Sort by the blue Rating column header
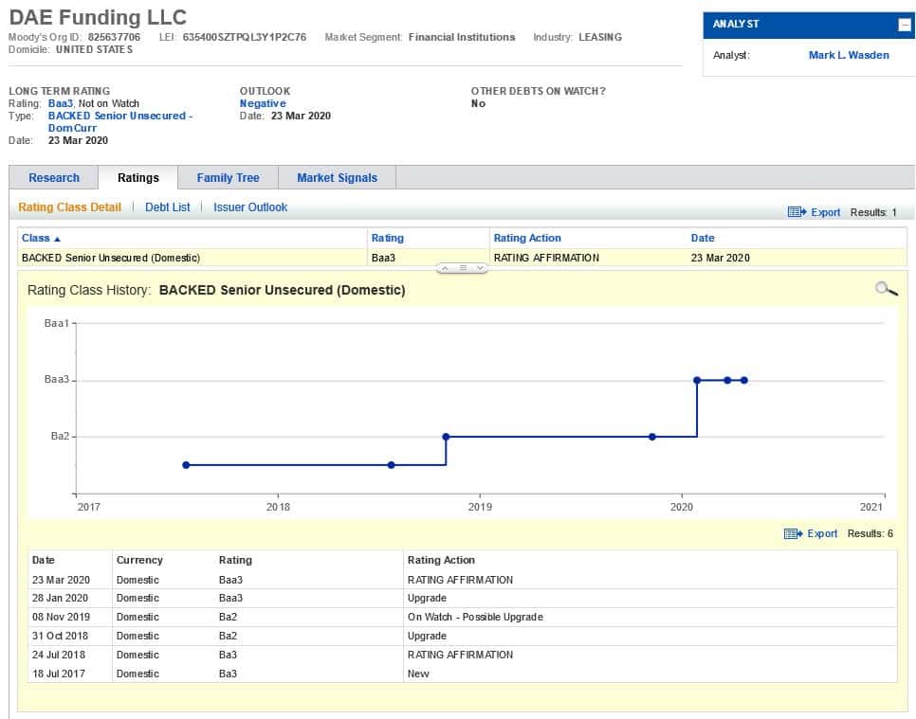 (x=387, y=238)
